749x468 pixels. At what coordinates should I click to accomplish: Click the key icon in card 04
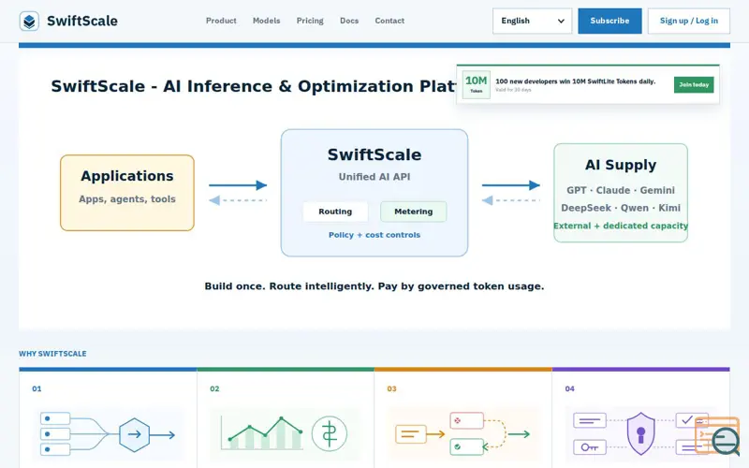click(590, 447)
